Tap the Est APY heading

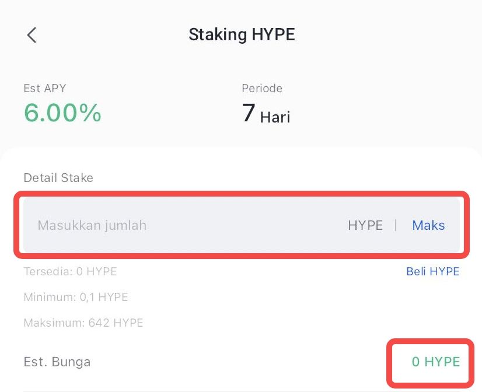tap(44, 88)
